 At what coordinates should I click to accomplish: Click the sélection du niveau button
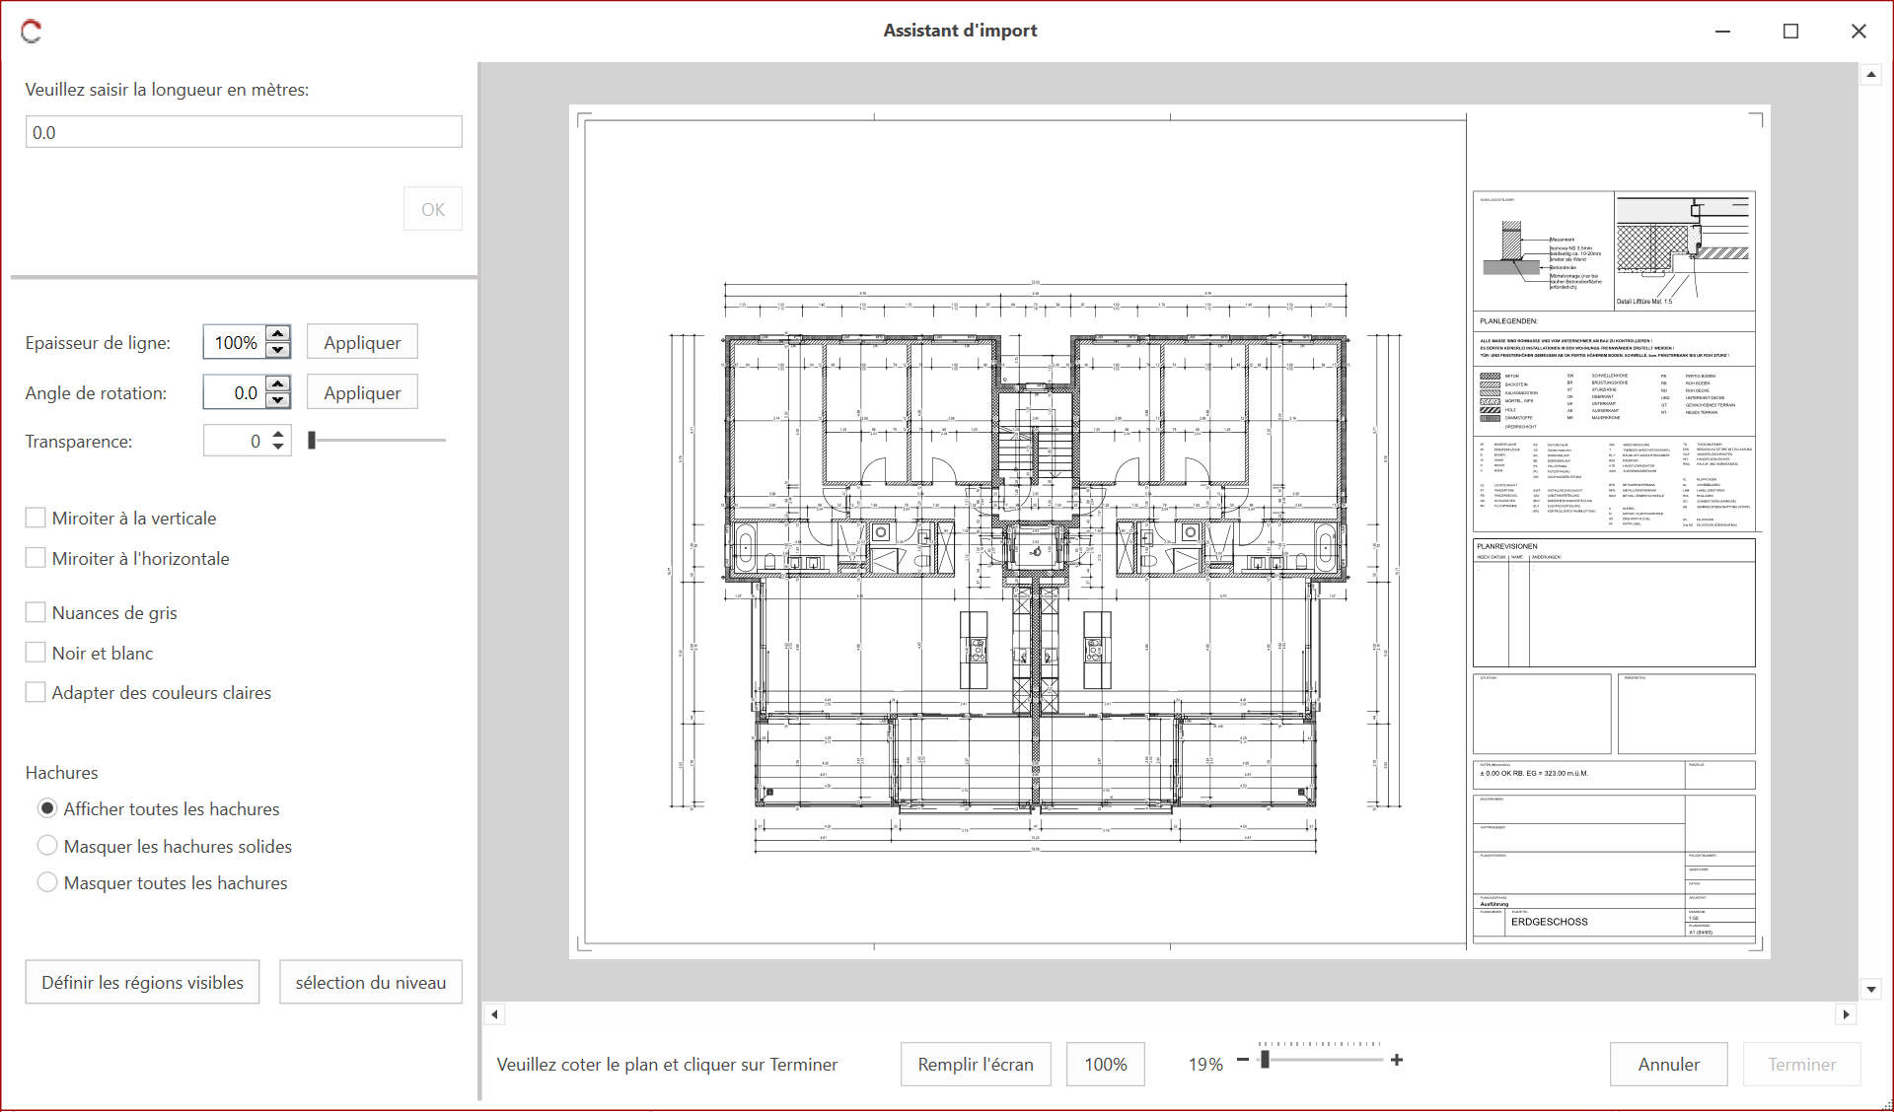[x=370, y=982]
